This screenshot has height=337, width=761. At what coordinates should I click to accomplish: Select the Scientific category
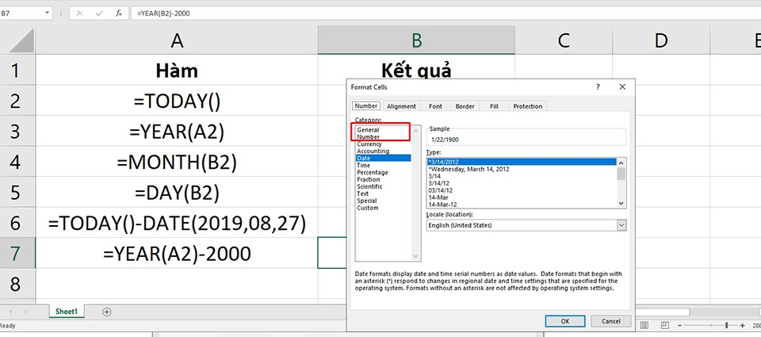(370, 186)
